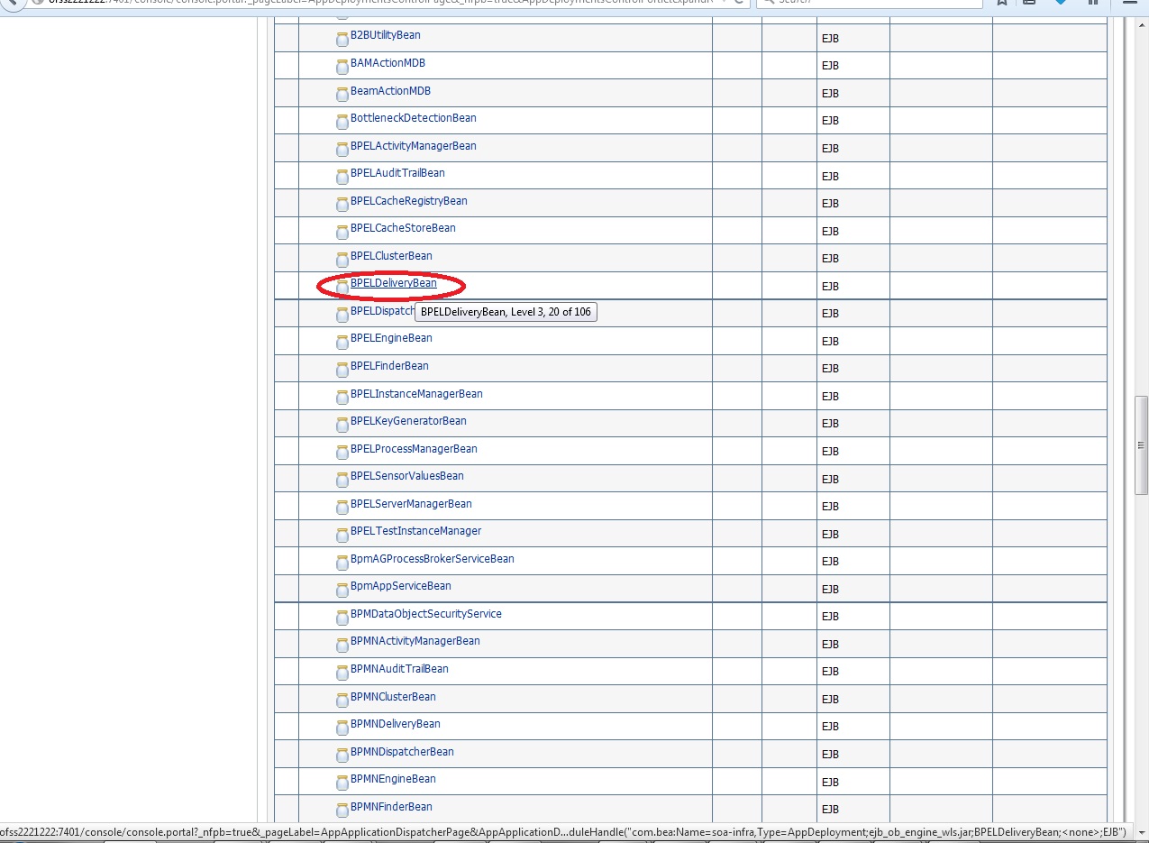Image resolution: width=1149 pixels, height=843 pixels.
Task: Click the browser page vertical scrollbar thumb
Action: click(1141, 445)
